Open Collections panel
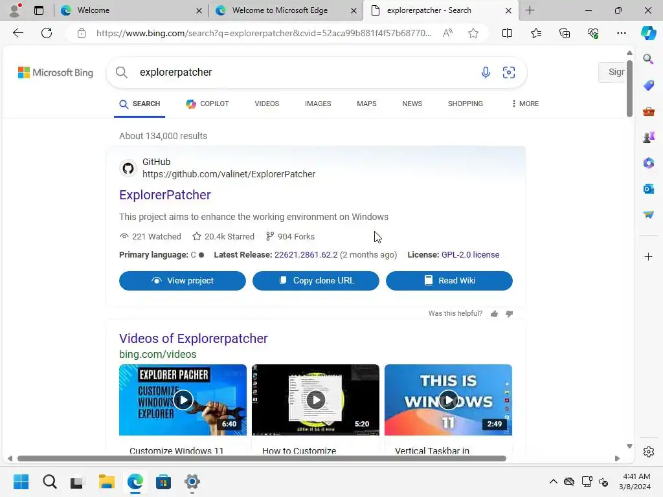 coord(565,33)
